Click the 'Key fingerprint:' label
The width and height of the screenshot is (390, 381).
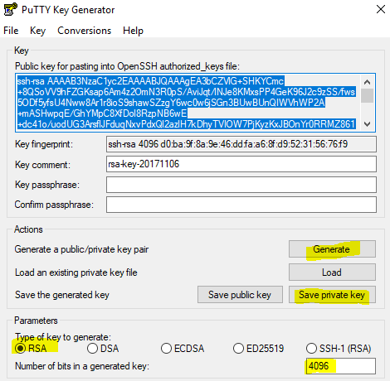tap(44, 144)
